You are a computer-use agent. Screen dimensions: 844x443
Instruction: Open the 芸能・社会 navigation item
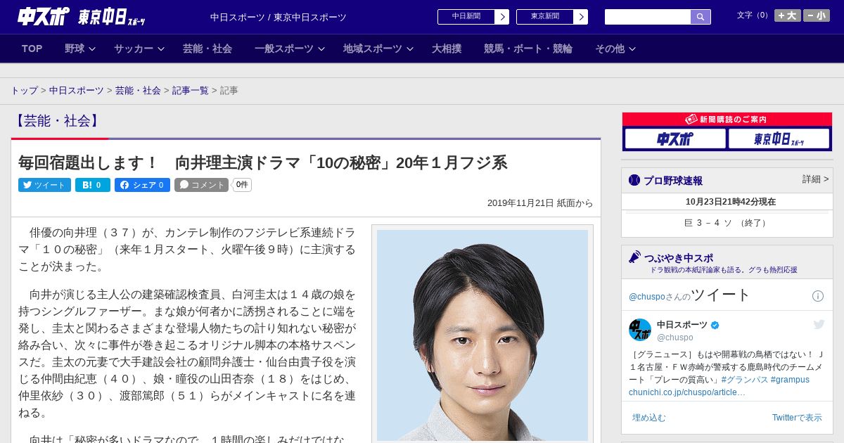tap(207, 49)
